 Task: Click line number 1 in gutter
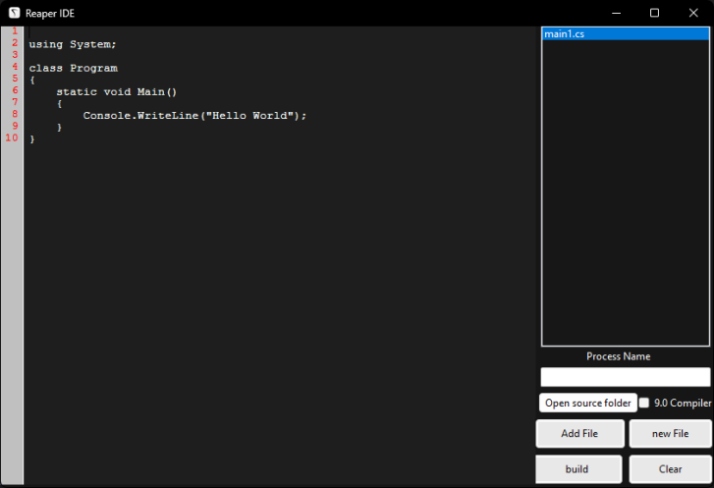[x=15, y=31]
